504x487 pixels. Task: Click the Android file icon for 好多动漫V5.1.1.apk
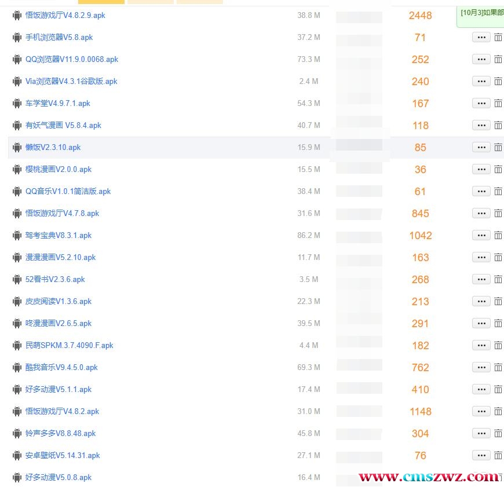(17, 390)
